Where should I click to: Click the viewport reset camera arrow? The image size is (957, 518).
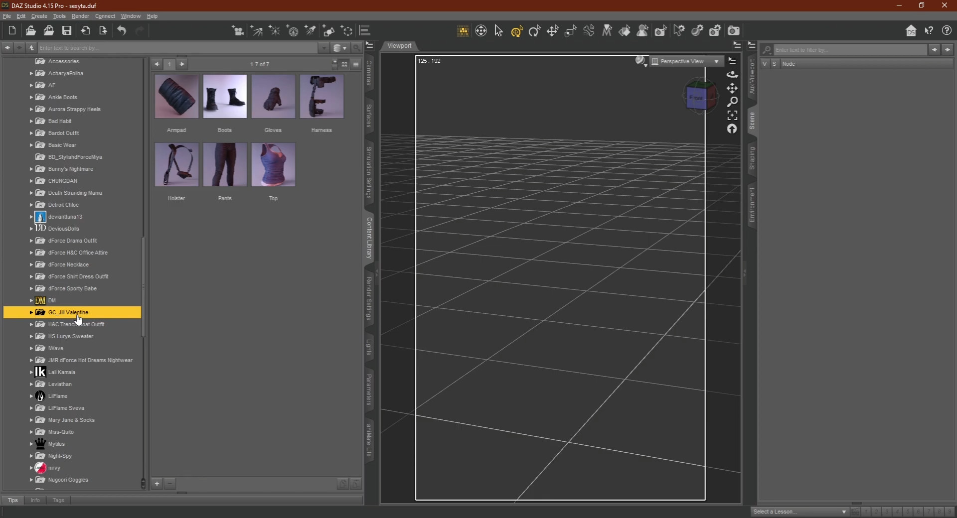[x=732, y=129]
